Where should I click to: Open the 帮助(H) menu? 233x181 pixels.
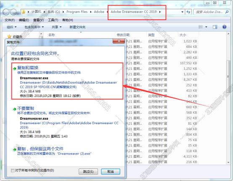(x=68, y=20)
